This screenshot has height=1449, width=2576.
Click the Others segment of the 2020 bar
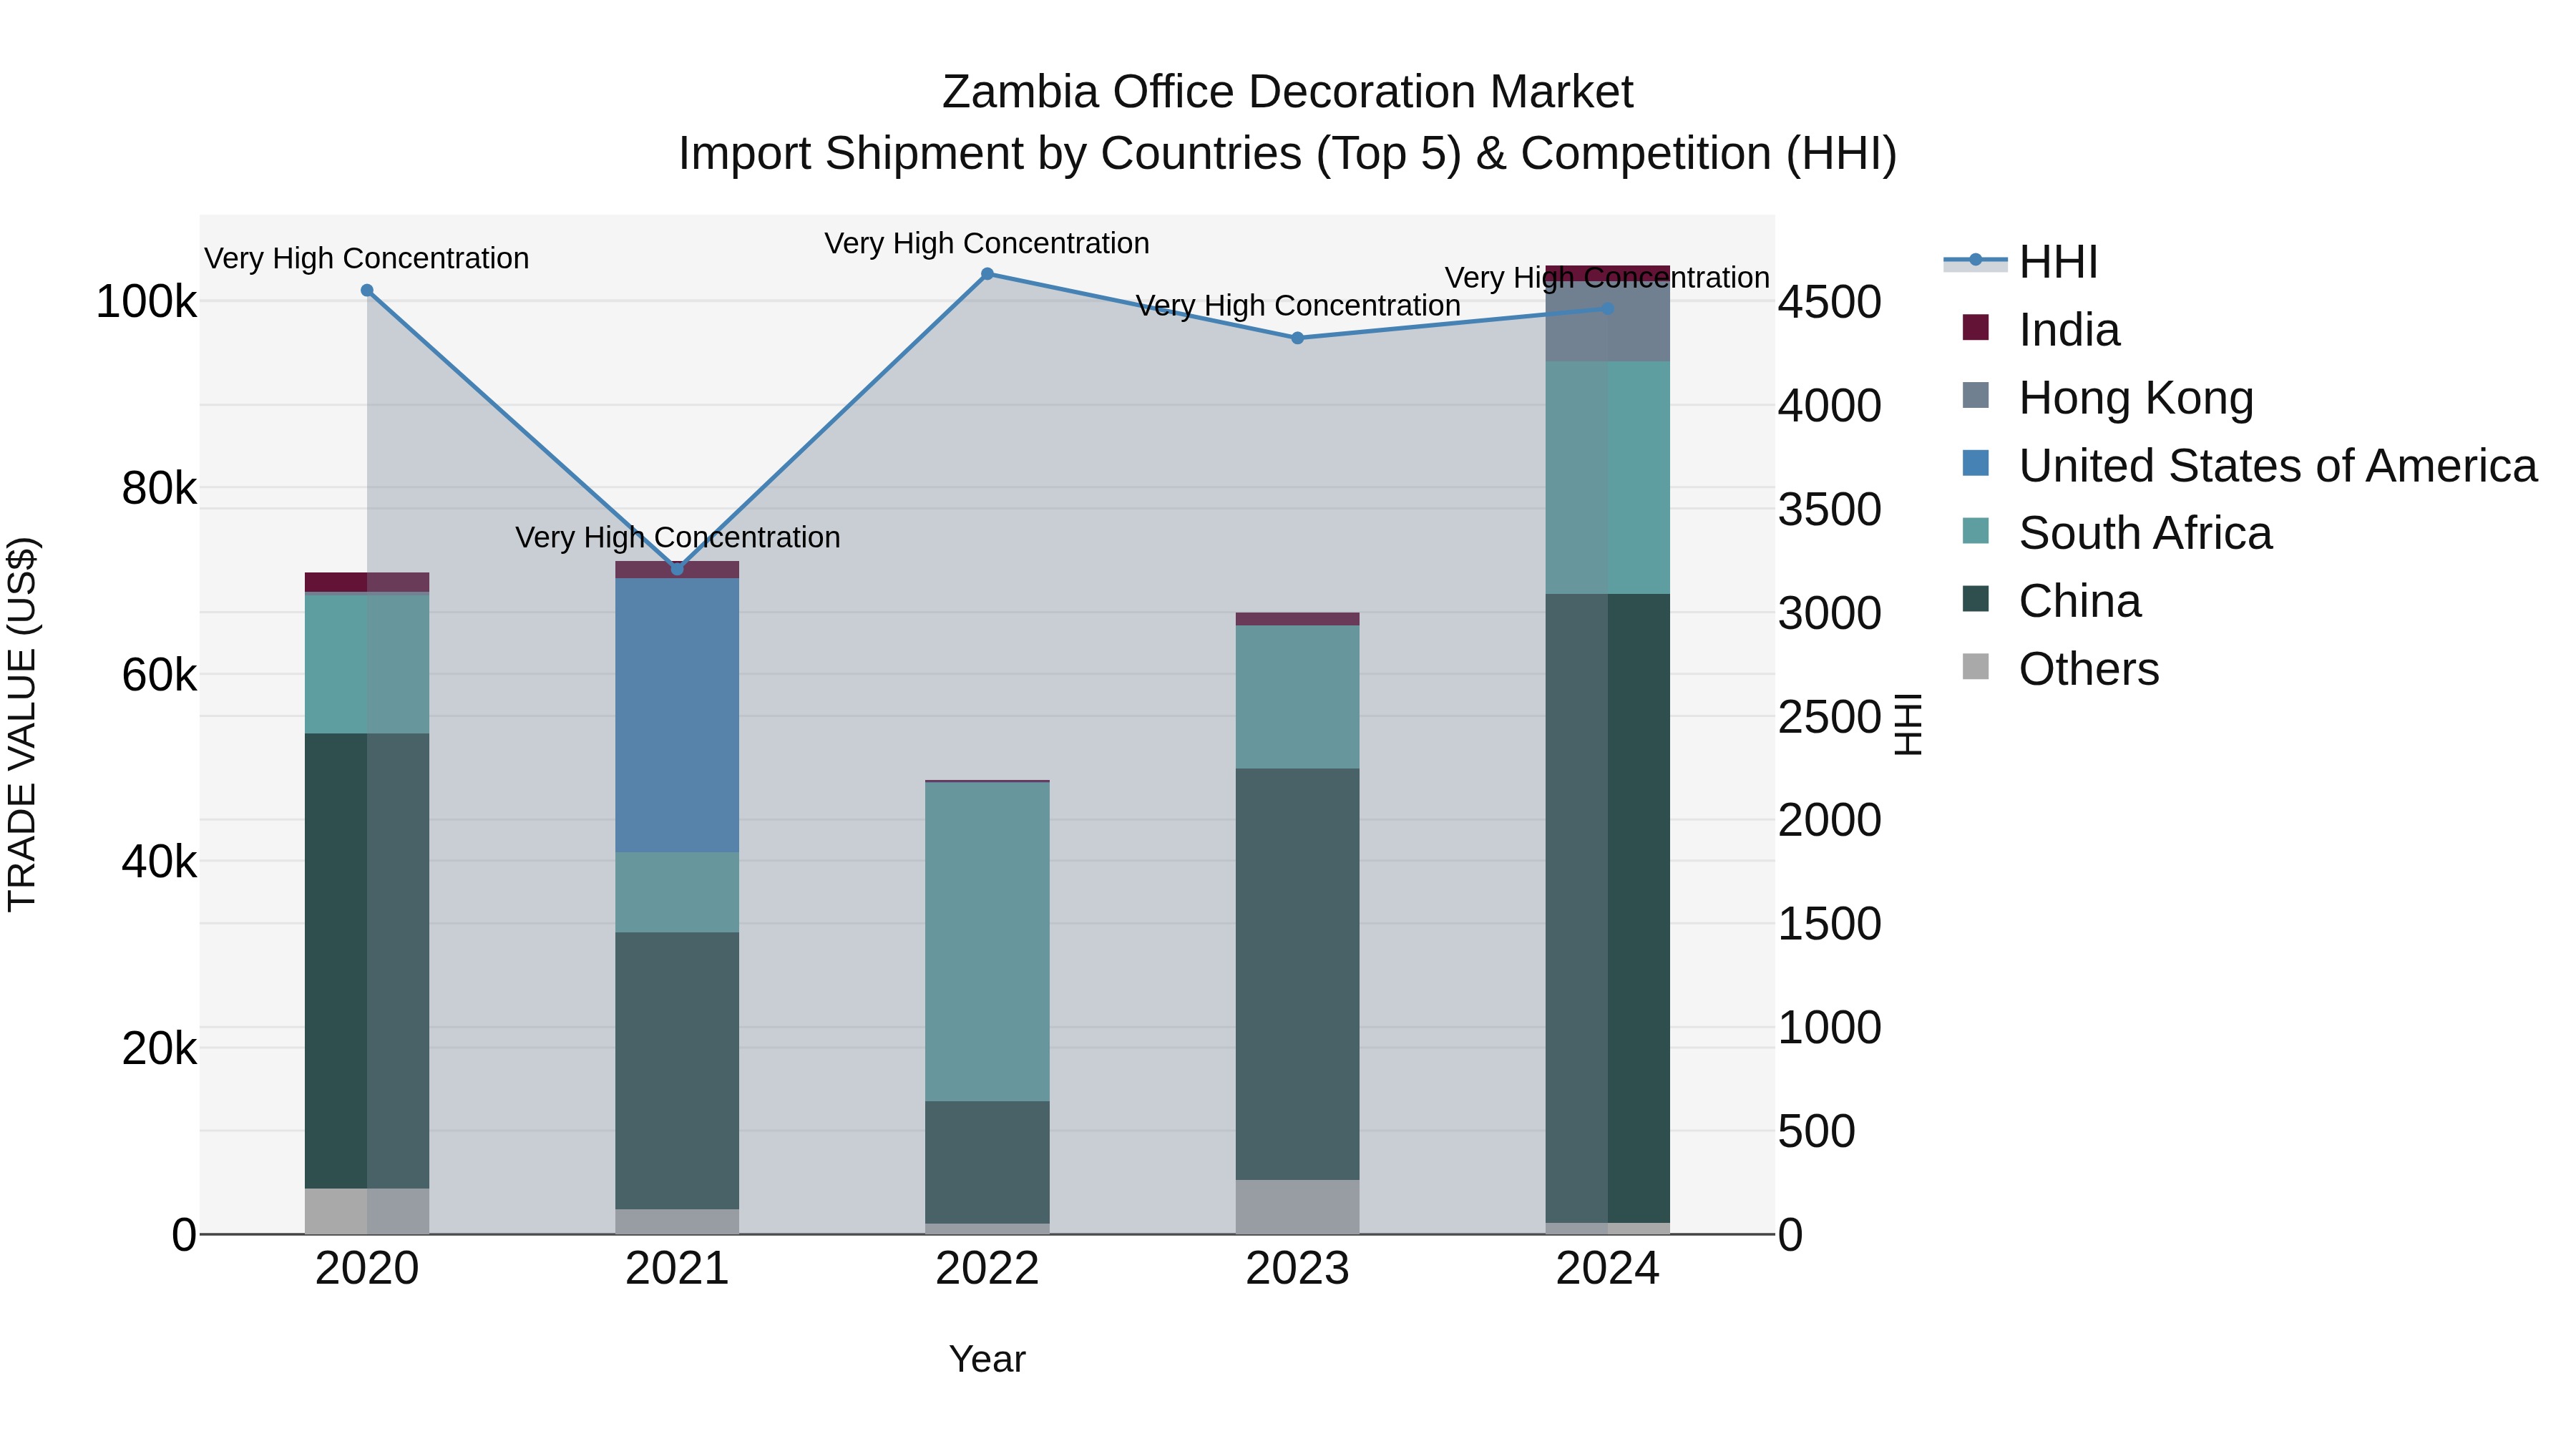[367, 1211]
